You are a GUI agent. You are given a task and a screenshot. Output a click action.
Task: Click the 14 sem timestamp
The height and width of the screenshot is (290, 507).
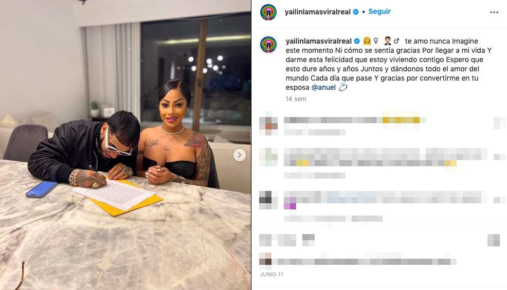(x=296, y=99)
